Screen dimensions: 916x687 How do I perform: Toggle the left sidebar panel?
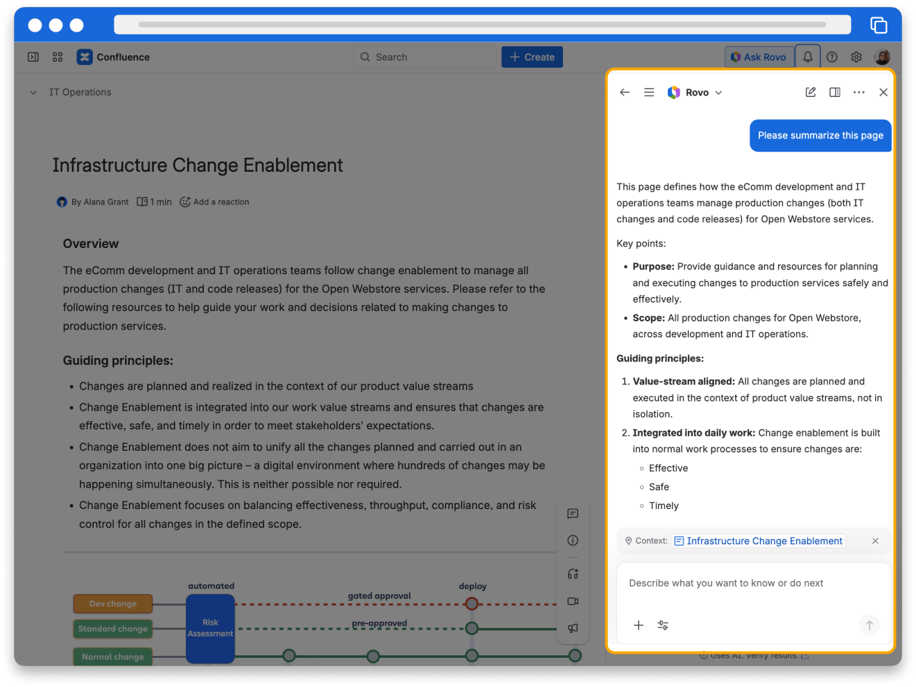point(33,57)
